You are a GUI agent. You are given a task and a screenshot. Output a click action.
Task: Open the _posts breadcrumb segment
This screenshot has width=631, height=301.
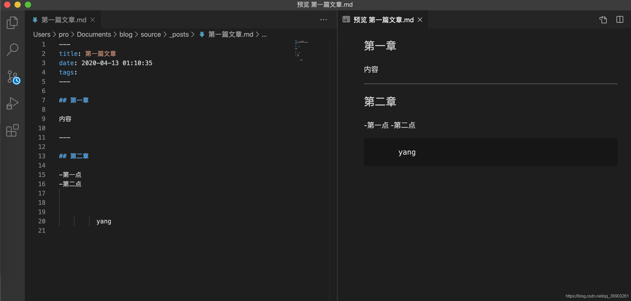(x=179, y=34)
